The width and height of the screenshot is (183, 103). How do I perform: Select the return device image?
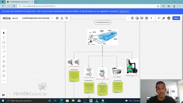(89, 72)
